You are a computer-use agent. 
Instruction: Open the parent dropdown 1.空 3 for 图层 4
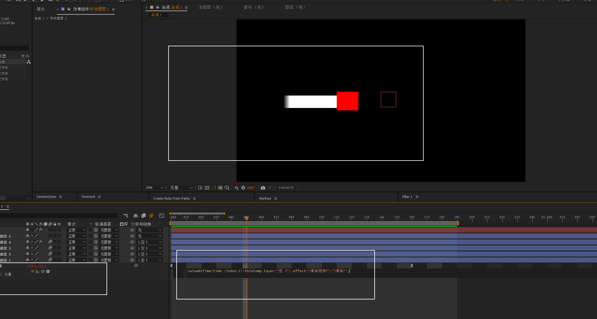pos(150,242)
